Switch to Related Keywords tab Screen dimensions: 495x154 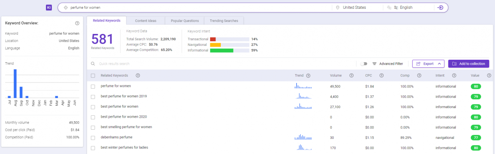click(x=106, y=20)
